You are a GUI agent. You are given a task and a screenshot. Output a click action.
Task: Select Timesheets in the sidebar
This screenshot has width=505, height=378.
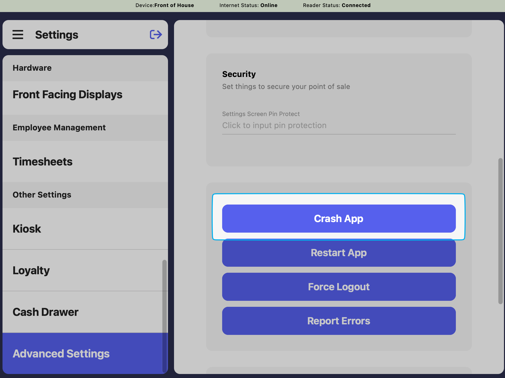pos(43,162)
